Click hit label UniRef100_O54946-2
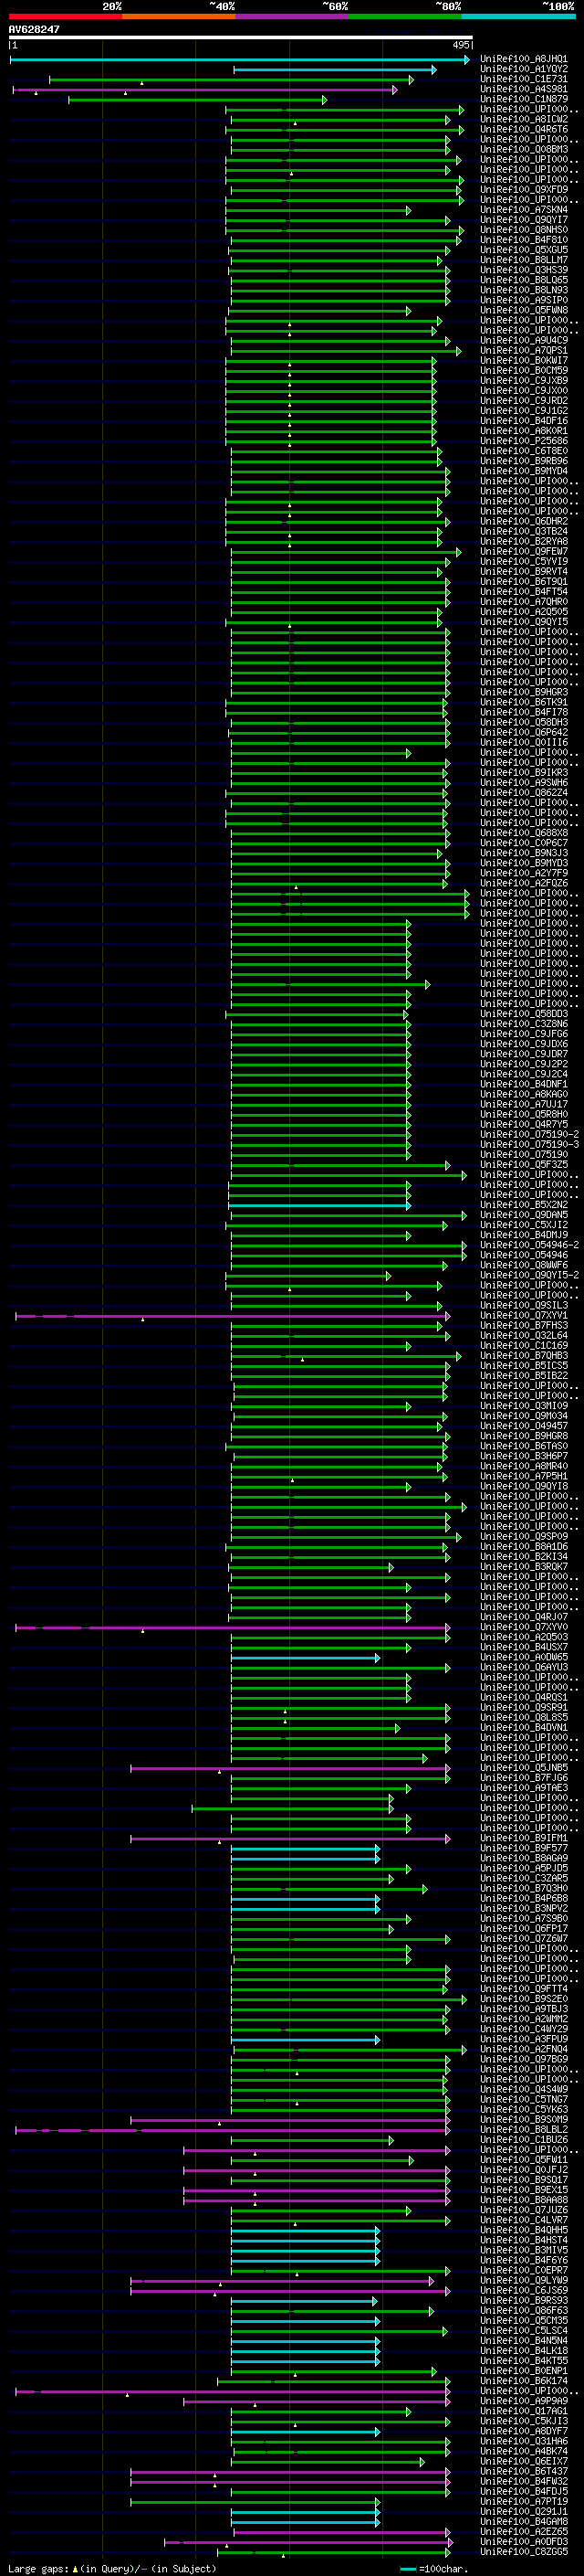Viewport: 584px width, 2576px height. pos(529,1245)
